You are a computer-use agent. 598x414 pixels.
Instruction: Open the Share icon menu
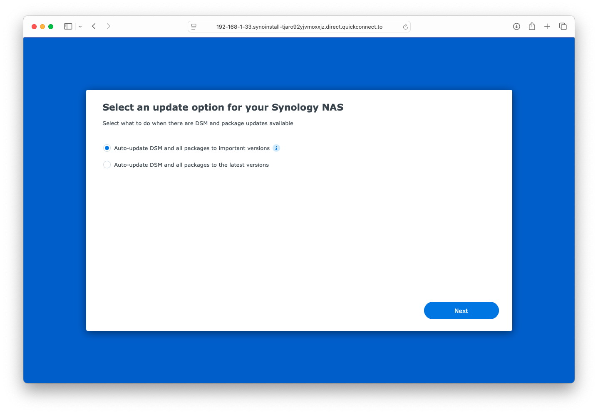532,26
